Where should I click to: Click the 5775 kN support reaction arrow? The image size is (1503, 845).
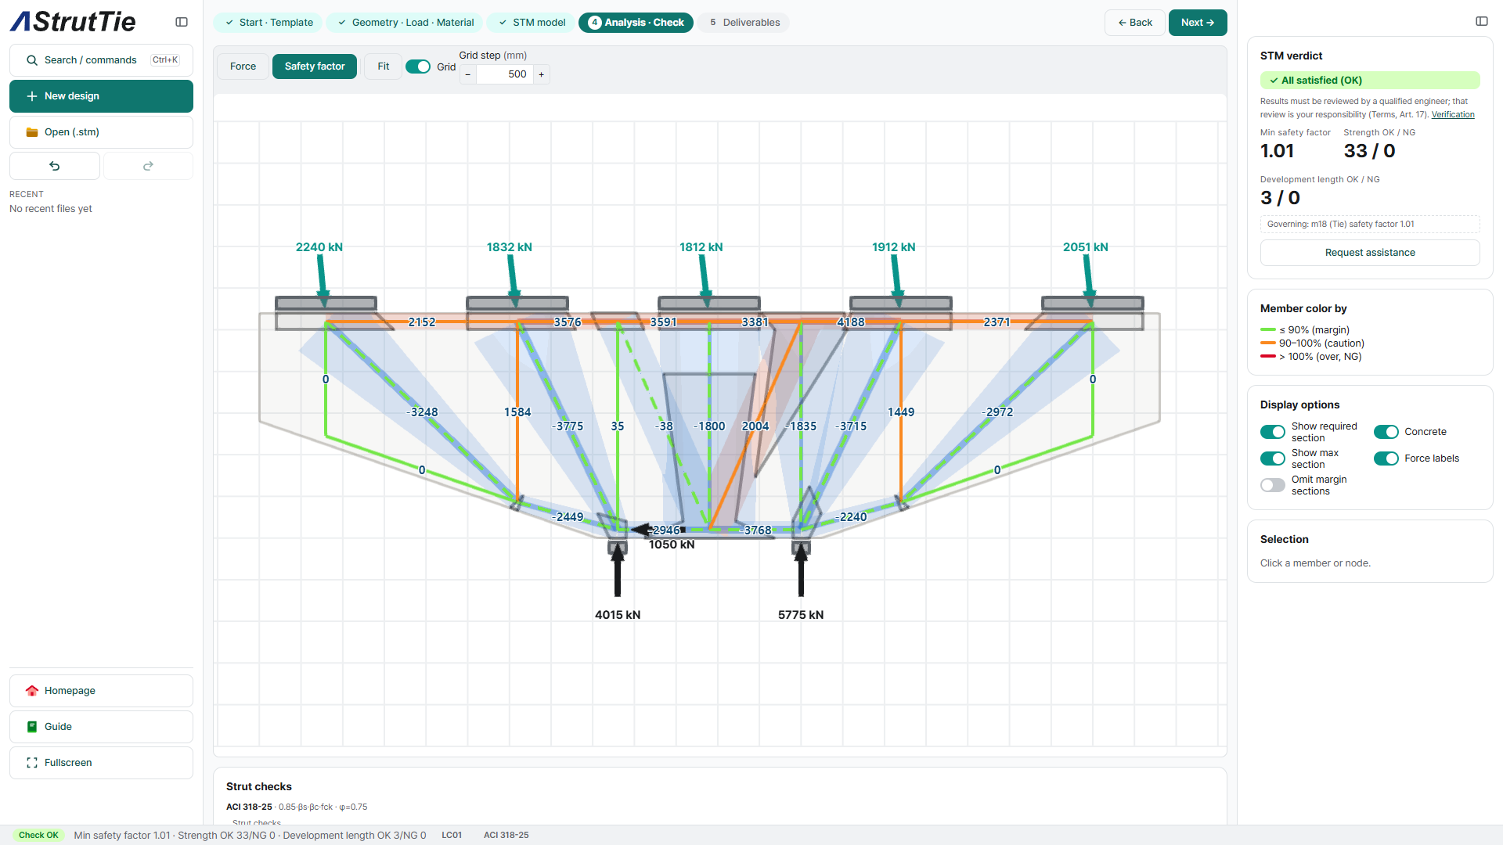coord(801,571)
